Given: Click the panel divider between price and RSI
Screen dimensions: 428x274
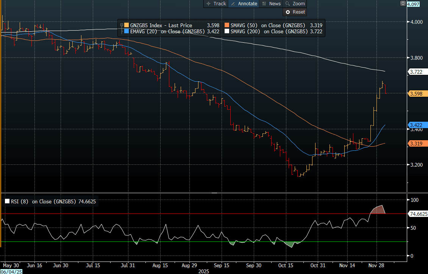Looking at the screenshot, I should click(x=214, y=193).
